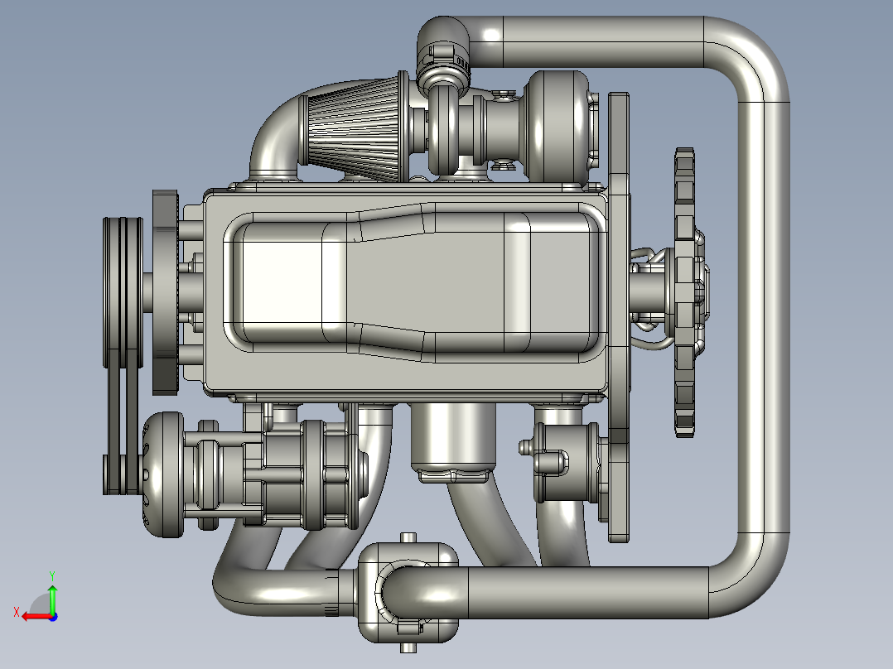Select the grooved belt pulley on the crankshaft

point(123,291)
